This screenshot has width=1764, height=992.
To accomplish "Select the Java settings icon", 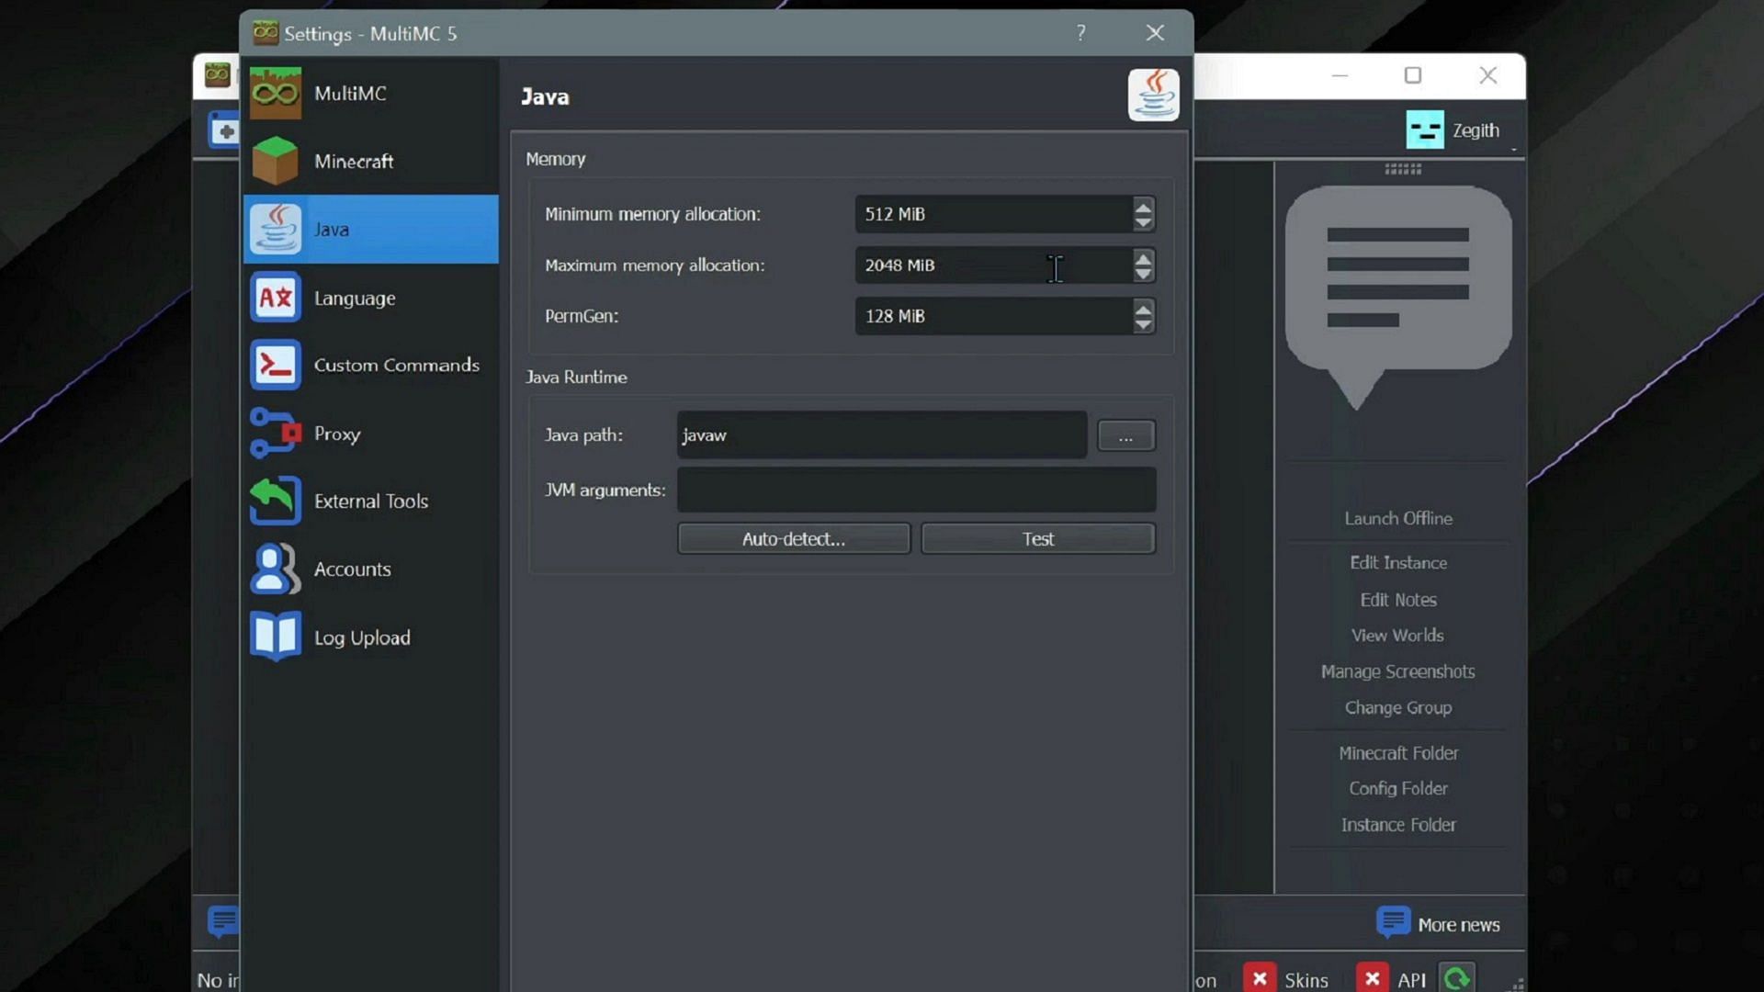I will [x=1153, y=96].
